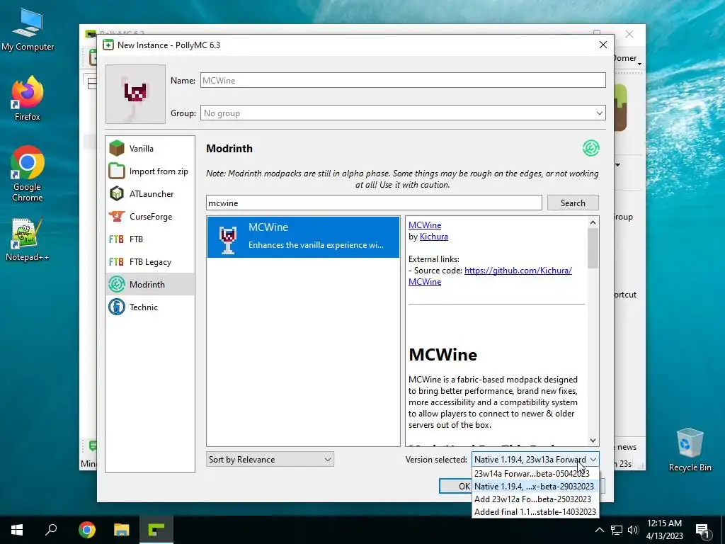Click the green Modrinth logo in header
The width and height of the screenshot is (725, 544).
(591, 149)
